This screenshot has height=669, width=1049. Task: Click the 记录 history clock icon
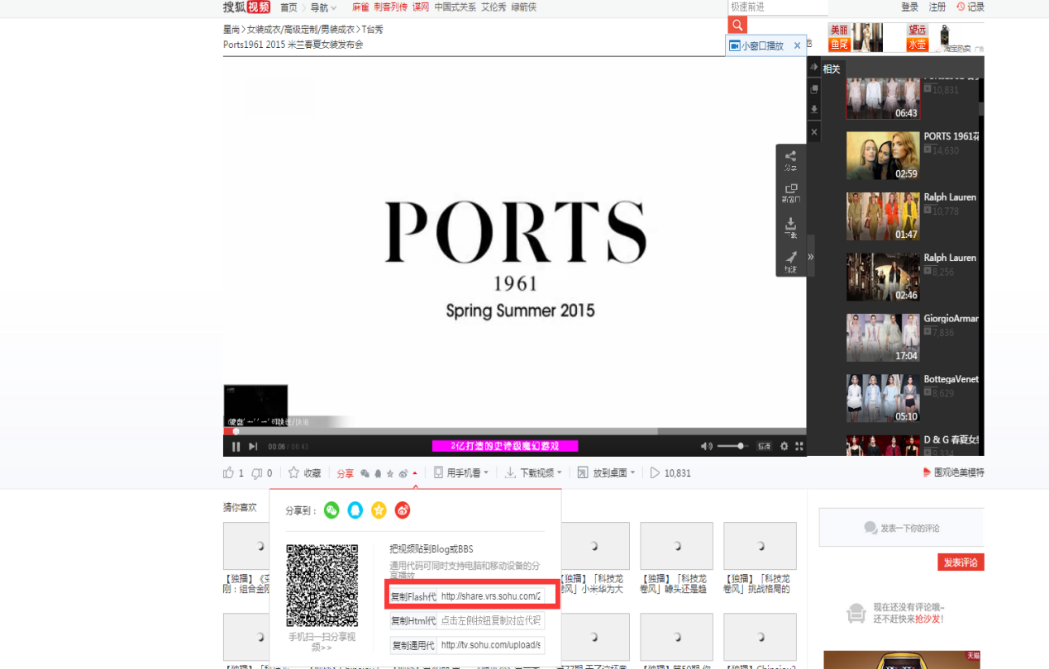(961, 7)
